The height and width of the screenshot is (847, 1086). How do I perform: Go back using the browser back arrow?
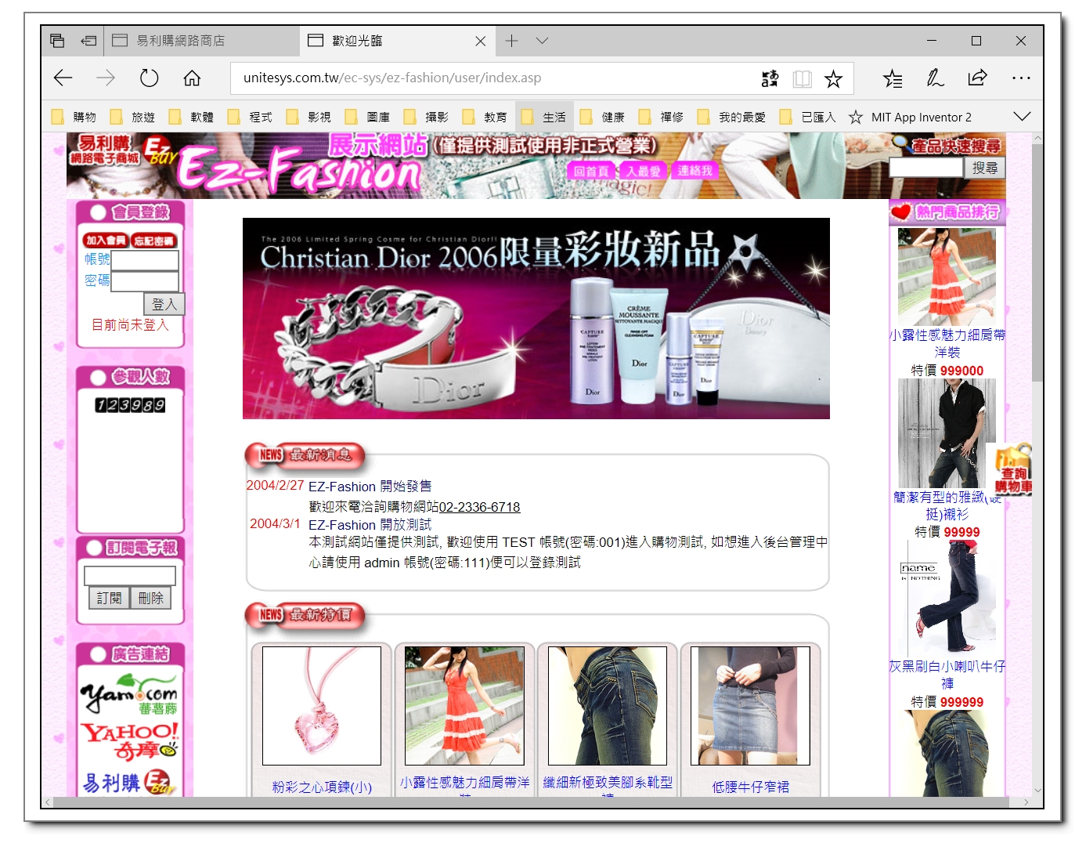pyautogui.click(x=63, y=78)
